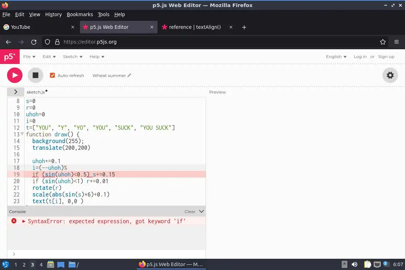Click the tracking protection shield icon
The image size is (405, 270).
coord(47,42)
